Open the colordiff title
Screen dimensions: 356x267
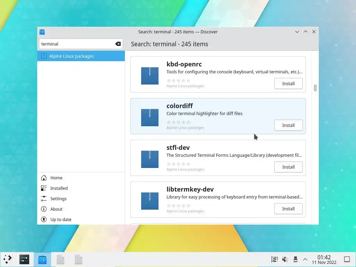(x=180, y=106)
